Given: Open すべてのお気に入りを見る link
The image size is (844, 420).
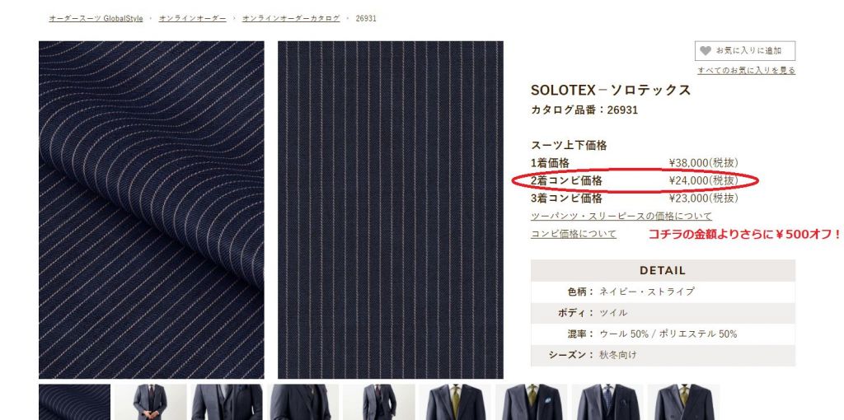Looking at the screenshot, I should coord(746,71).
